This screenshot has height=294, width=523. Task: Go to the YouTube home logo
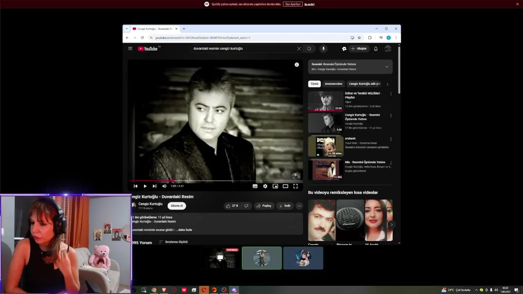148,49
